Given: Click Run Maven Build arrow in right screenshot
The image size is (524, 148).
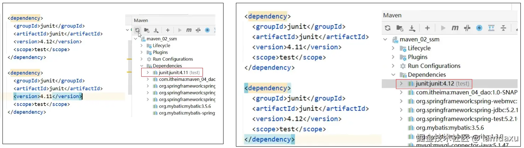Looking at the screenshot, I should (443, 28).
